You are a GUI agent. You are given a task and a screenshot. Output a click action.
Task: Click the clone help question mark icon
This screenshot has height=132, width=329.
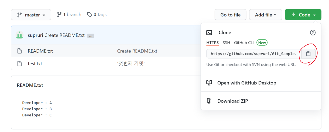pos(313,33)
